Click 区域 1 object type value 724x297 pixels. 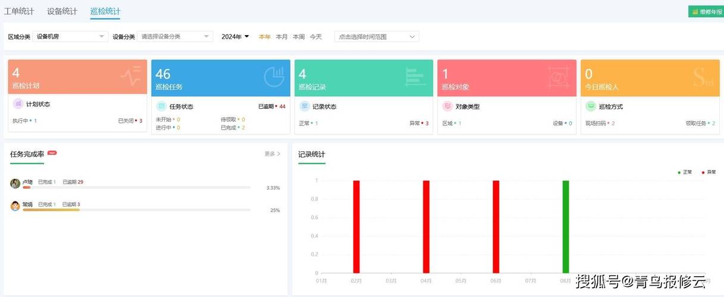[452, 124]
